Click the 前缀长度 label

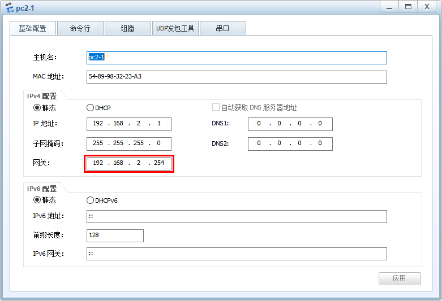point(48,235)
